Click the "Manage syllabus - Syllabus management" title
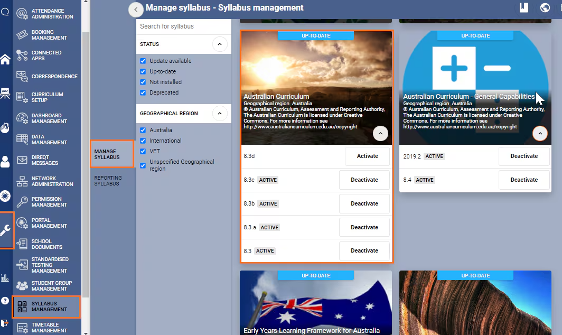The height and width of the screenshot is (335, 562). 224,8
